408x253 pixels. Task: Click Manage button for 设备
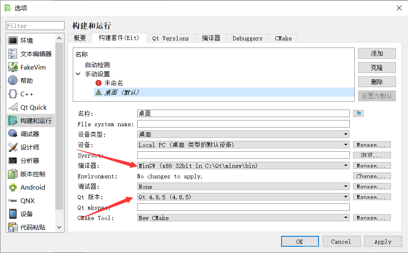tap(372, 145)
